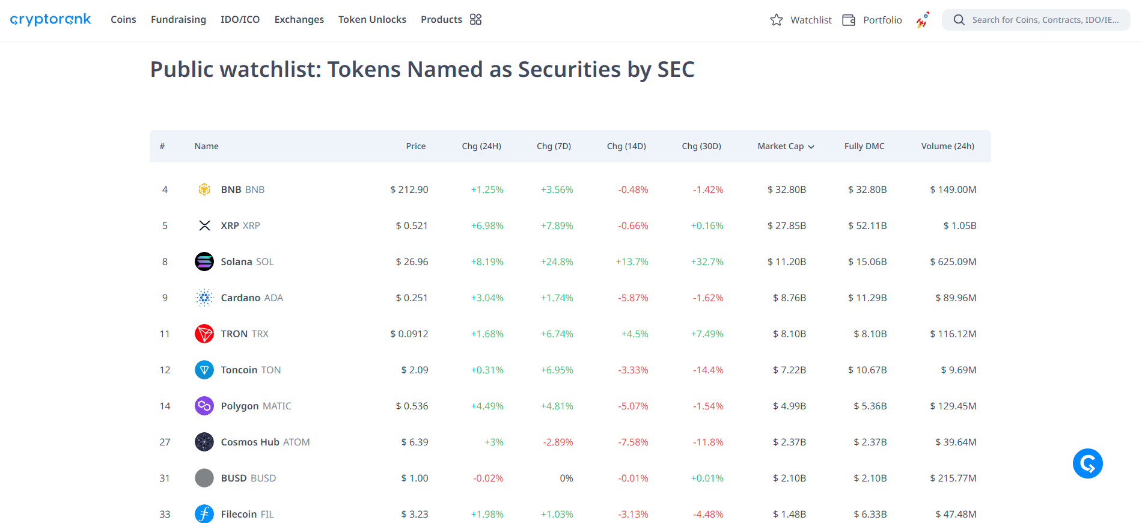
Task: Open the Products grid icon
Action: (x=475, y=19)
